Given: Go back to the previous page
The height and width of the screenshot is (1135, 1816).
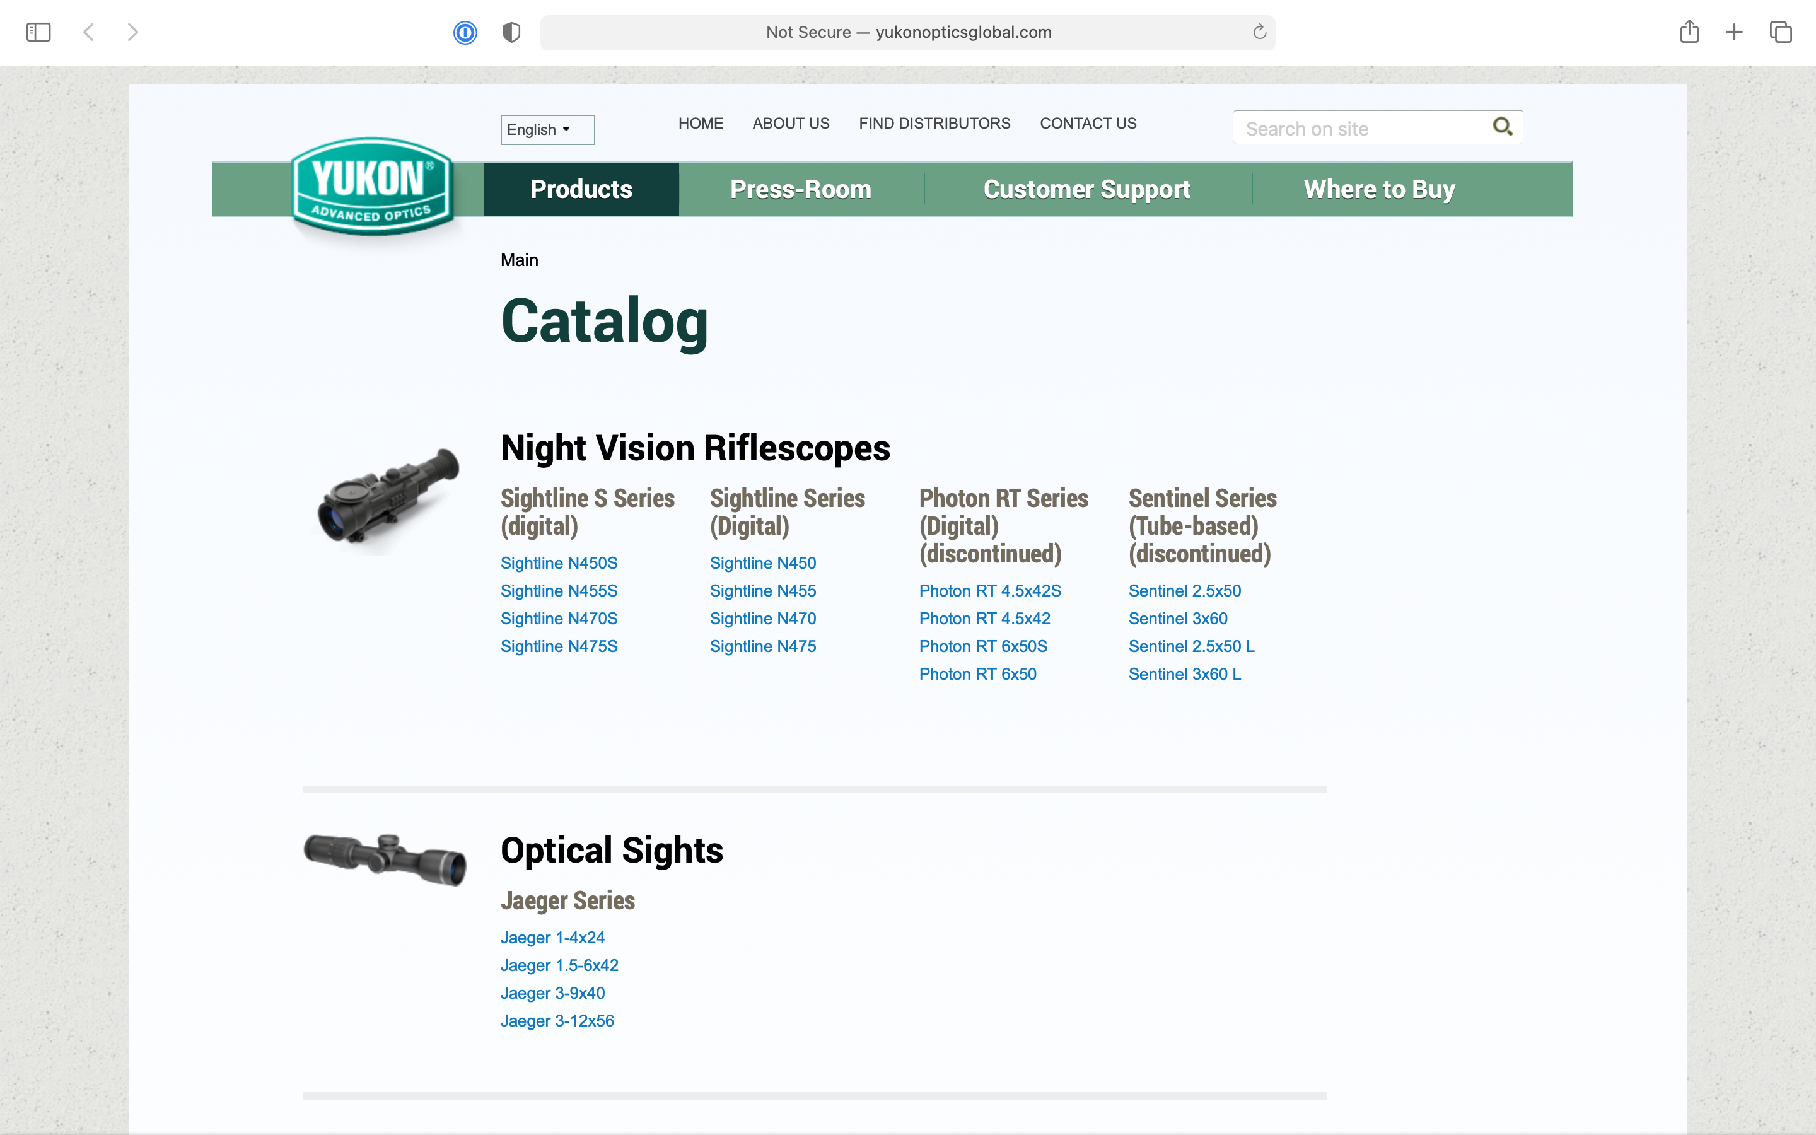Looking at the screenshot, I should click(x=88, y=32).
